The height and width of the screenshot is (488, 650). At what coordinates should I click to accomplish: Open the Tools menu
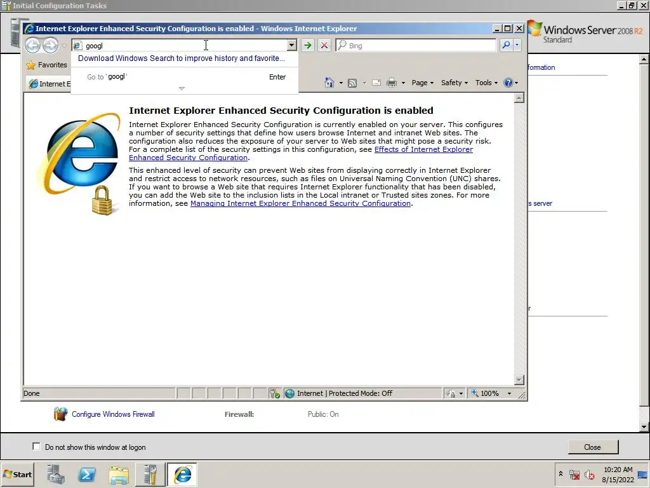coord(486,83)
